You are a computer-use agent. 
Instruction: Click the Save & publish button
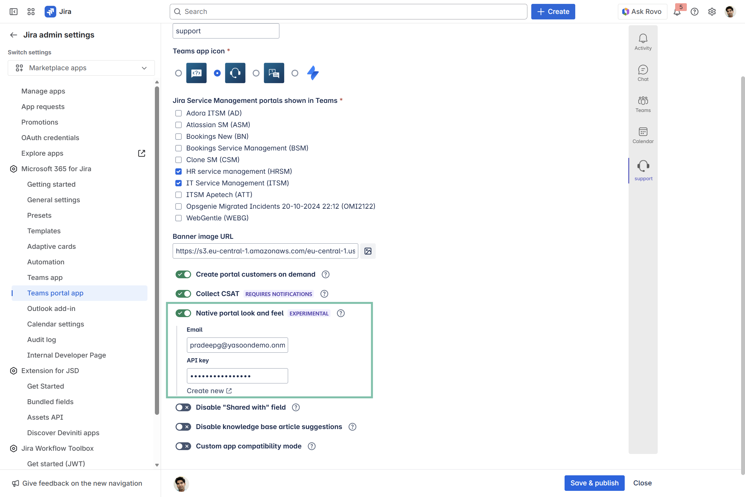594,483
